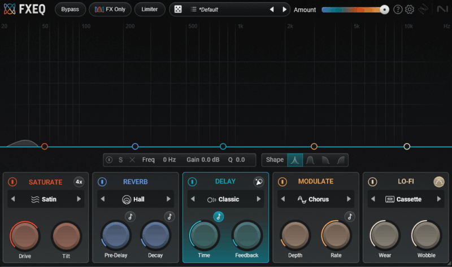Click the tempo sync note above Reverb Decay
The height and width of the screenshot is (267, 452).
click(169, 216)
